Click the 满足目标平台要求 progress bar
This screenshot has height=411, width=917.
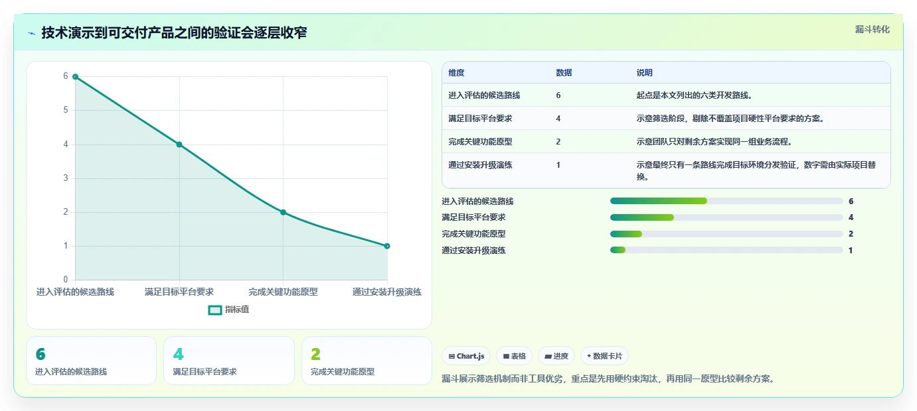(726, 217)
